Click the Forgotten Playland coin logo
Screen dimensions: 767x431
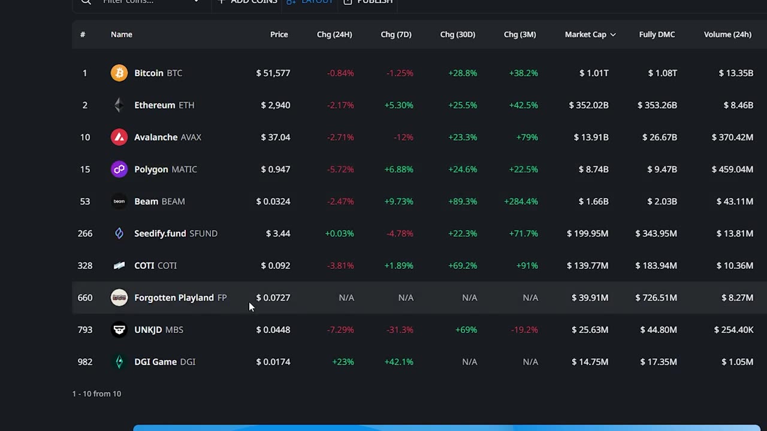[119, 298]
